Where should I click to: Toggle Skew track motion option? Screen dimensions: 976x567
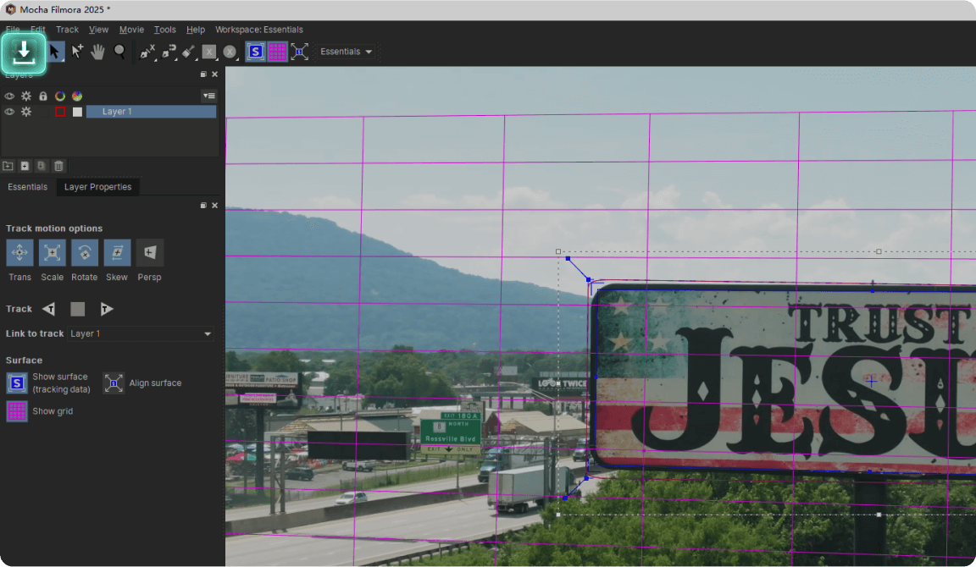[x=117, y=252]
